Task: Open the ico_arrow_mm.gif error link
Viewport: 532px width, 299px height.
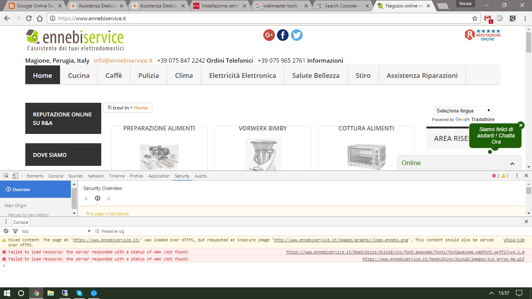Action: click(x=444, y=259)
